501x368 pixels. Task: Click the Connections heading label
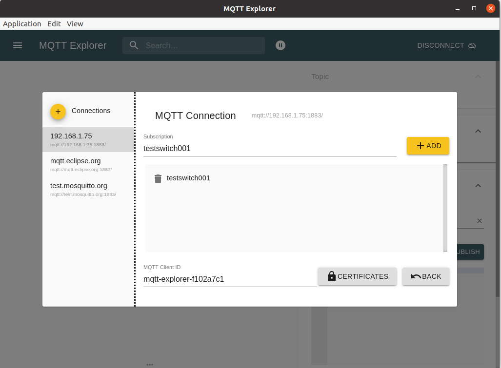pyautogui.click(x=91, y=111)
